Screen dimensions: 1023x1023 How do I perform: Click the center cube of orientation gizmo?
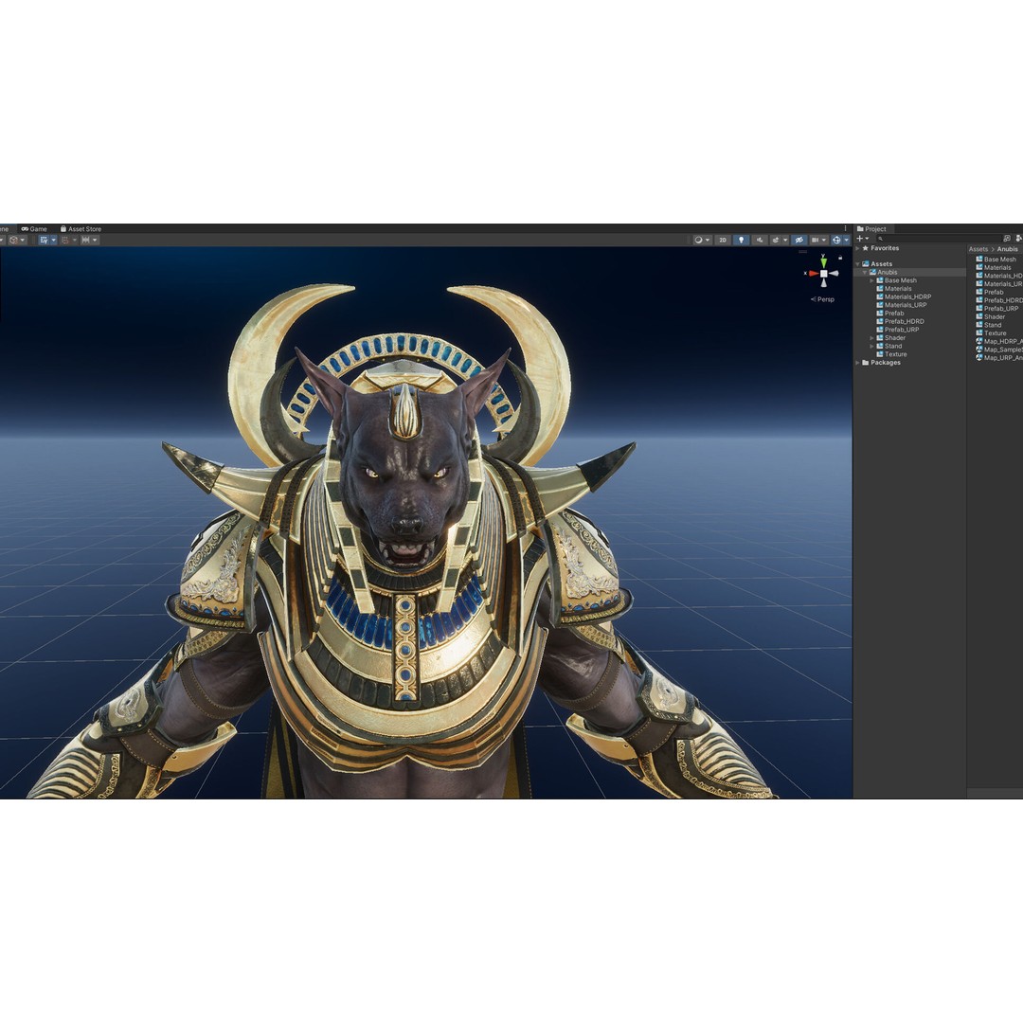point(823,274)
